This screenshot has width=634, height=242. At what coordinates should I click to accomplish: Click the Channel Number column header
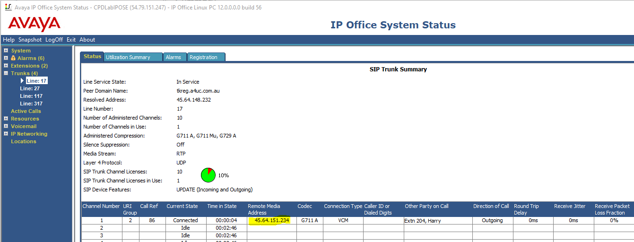102,209
